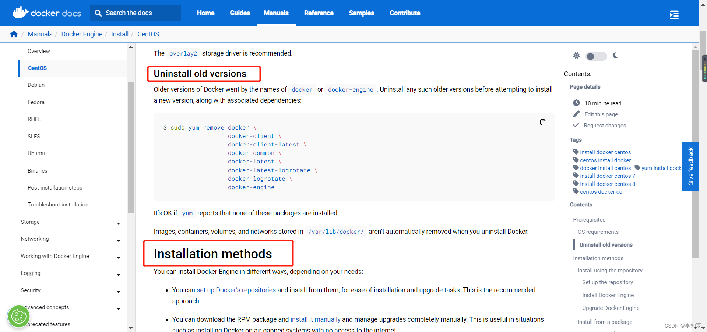Viewport: 707px width, 332px height.
Task: Open the top-right sidebar menu icon
Action: point(674,15)
